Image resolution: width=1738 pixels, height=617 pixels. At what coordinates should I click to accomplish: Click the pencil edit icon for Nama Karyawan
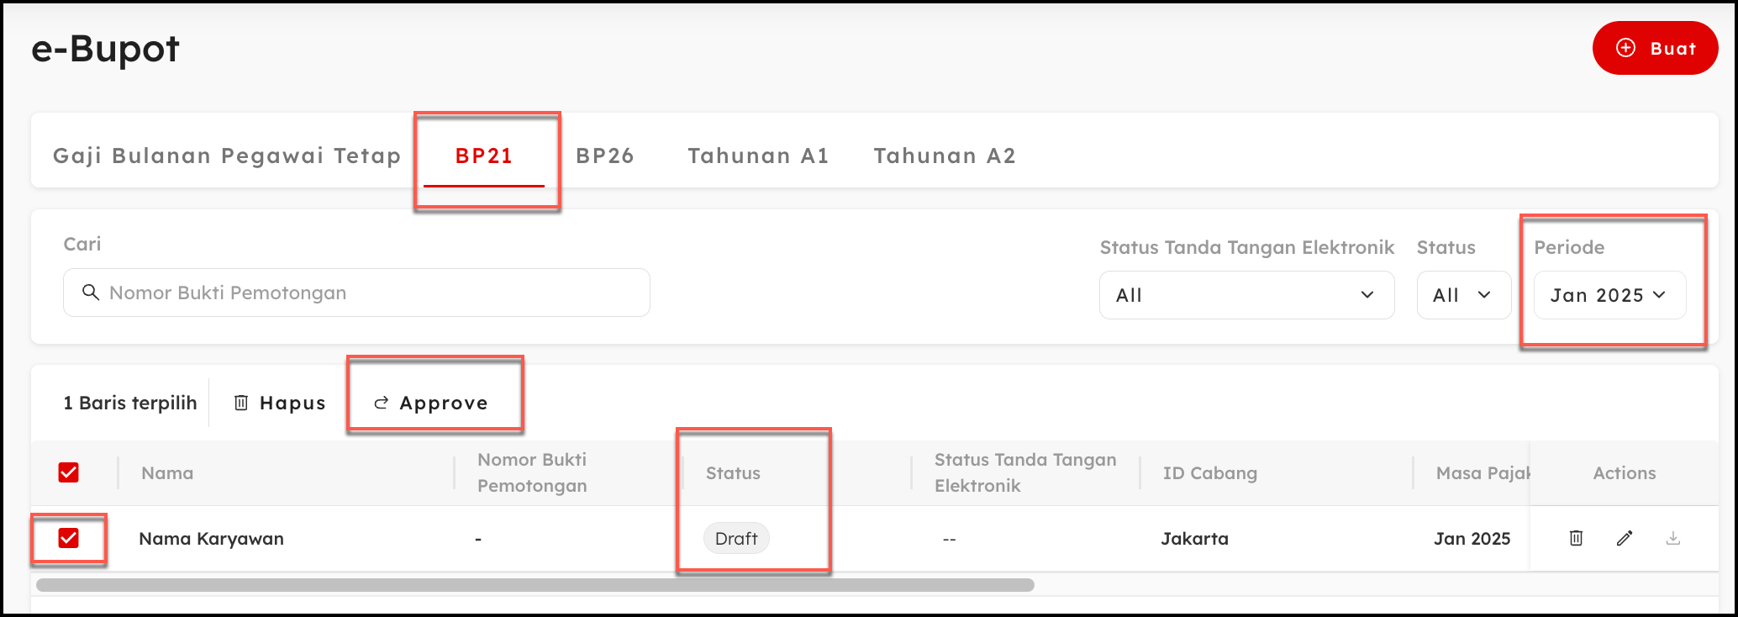(1625, 538)
